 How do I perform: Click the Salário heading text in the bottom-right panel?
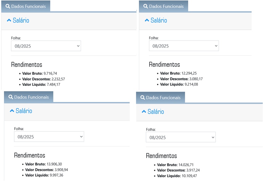156,112
